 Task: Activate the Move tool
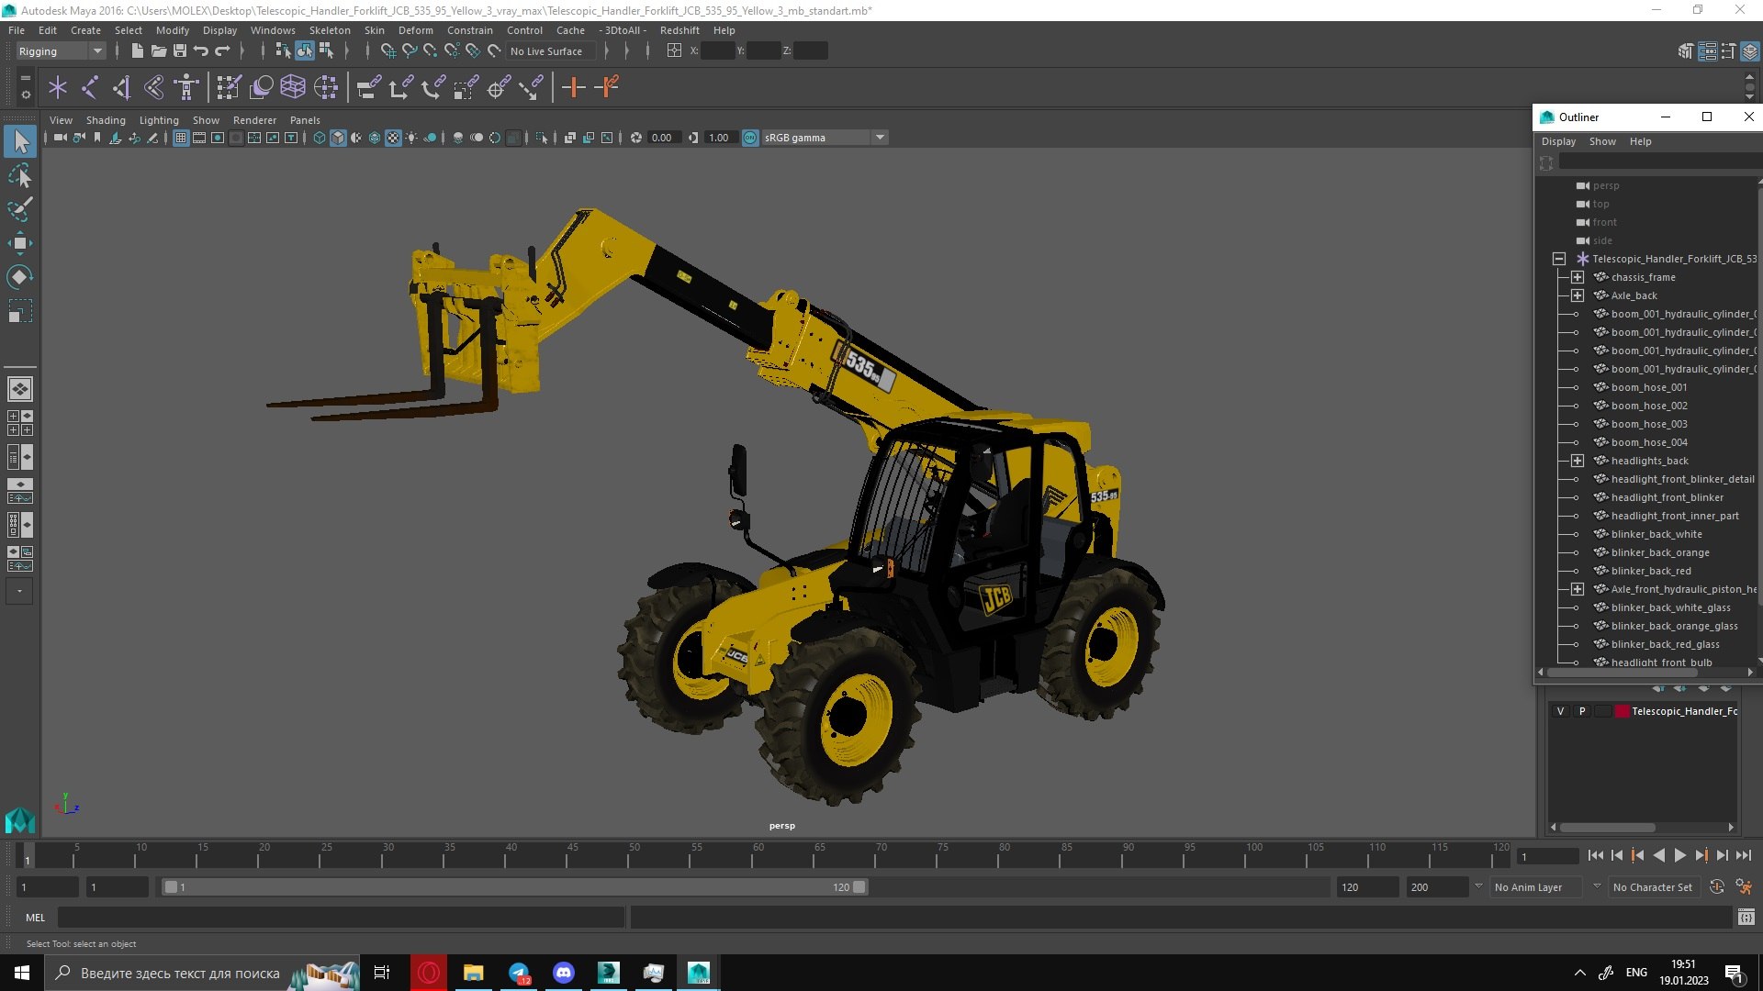(x=20, y=243)
